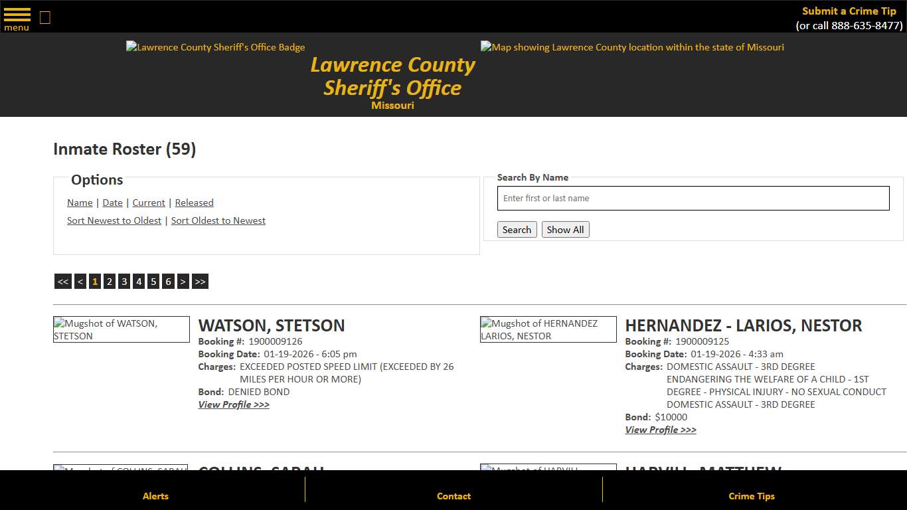Screen dimensions: 907x510
Task: Open the mugshot of WATSON, STETSON
Action: pyautogui.click(x=121, y=329)
